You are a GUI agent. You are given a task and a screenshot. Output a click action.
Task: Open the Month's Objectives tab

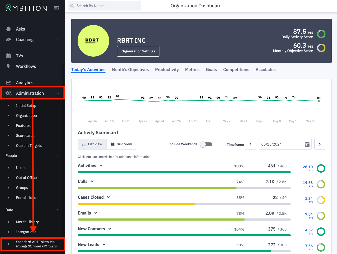pos(130,69)
